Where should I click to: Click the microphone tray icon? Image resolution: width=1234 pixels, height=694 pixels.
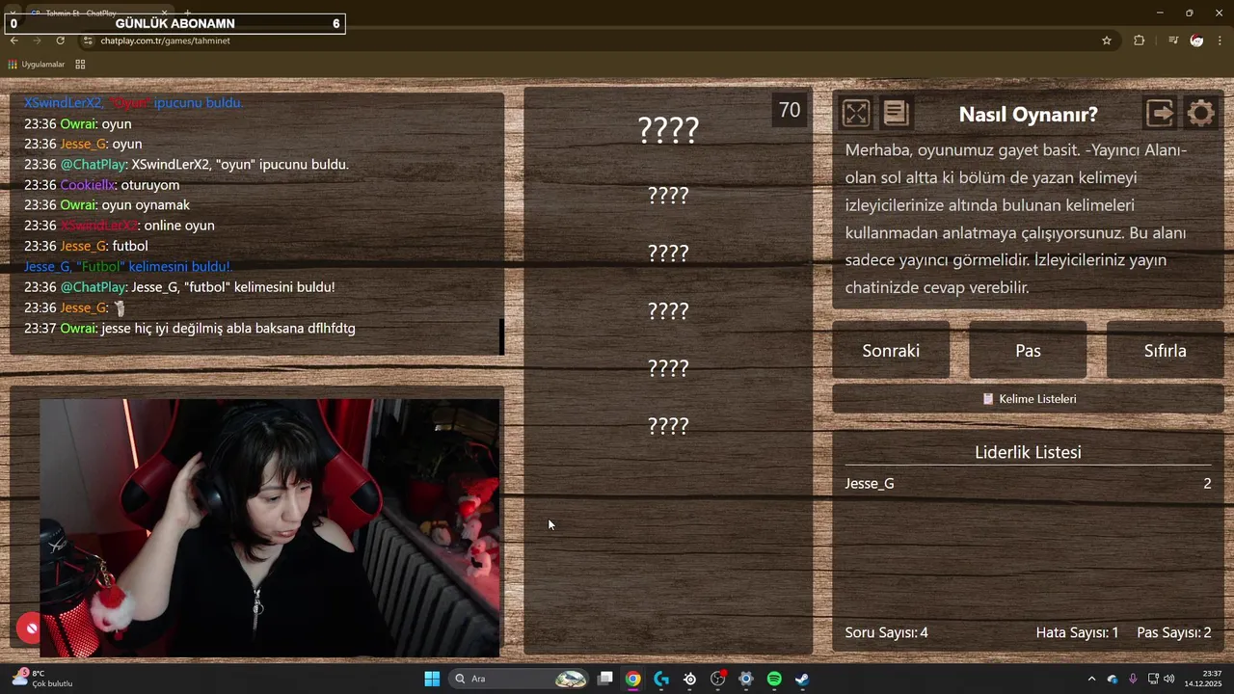(x=1133, y=679)
